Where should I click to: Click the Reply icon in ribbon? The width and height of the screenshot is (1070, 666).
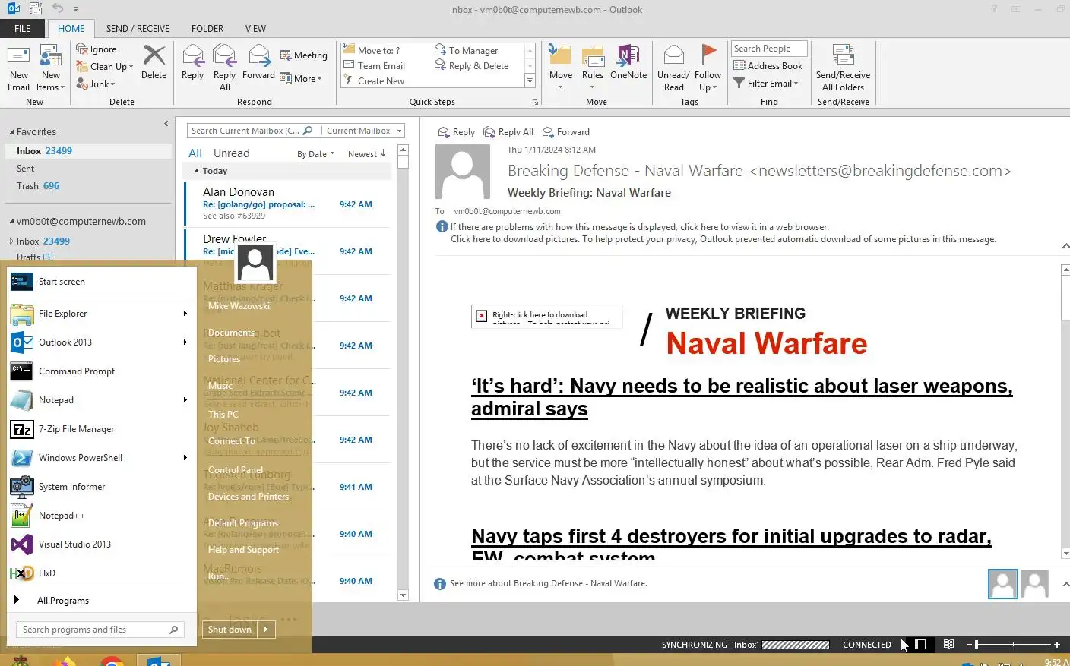click(192, 62)
